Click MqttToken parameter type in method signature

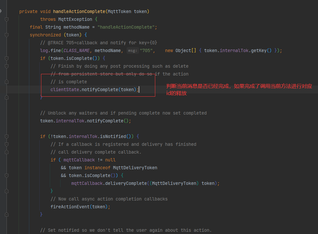[119, 12]
